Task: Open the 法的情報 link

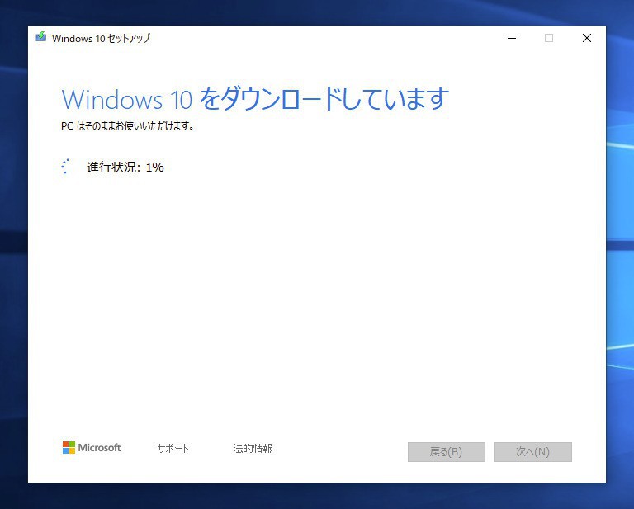Action: 253,449
